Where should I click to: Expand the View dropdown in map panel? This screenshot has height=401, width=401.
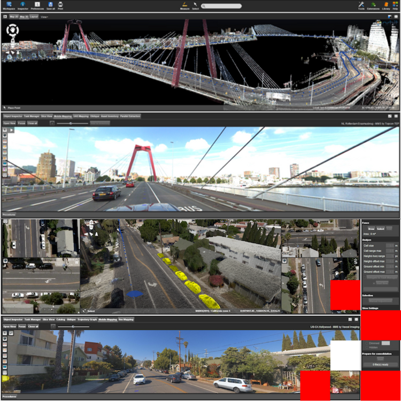tap(44, 17)
